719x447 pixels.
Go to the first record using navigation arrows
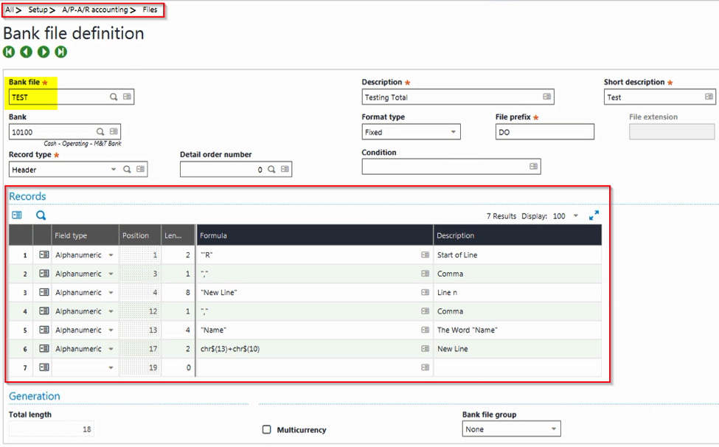tap(8, 52)
